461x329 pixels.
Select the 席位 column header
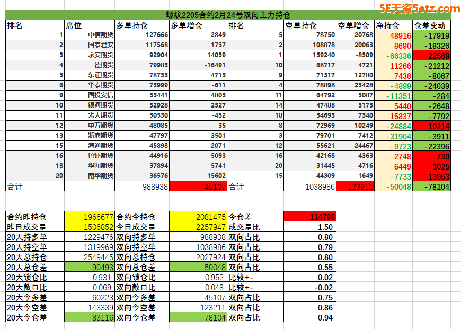89,25
